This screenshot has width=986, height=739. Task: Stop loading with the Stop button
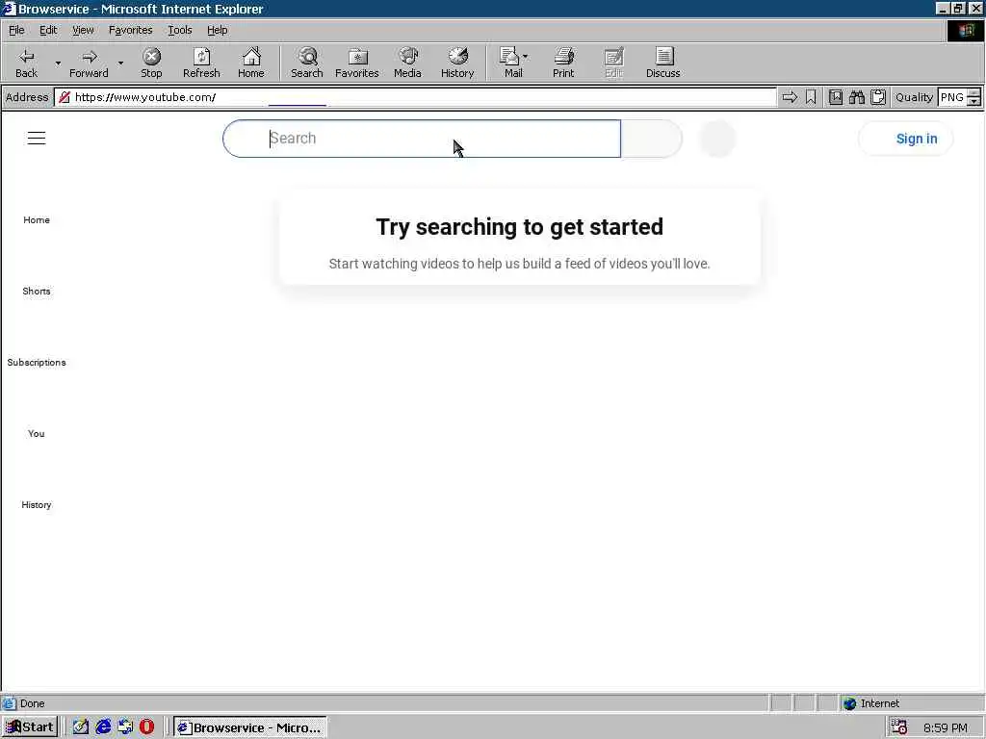(x=151, y=63)
